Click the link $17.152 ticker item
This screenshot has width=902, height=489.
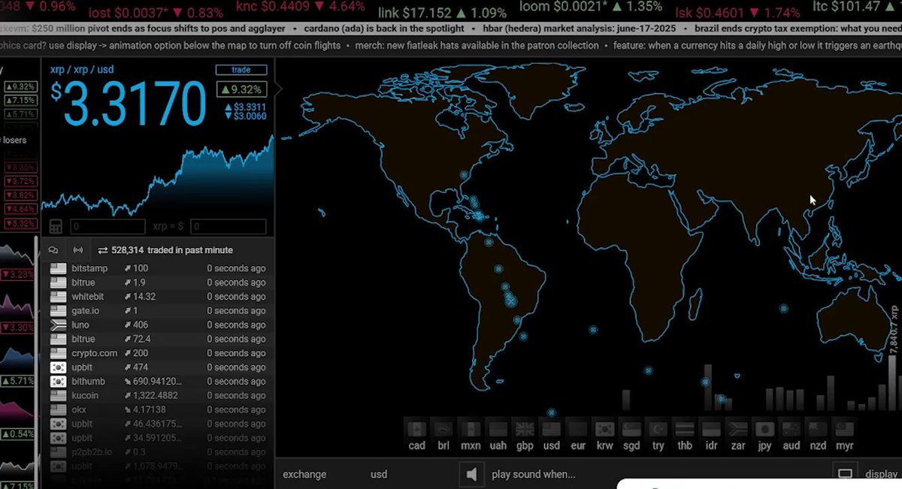click(x=443, y=13)
